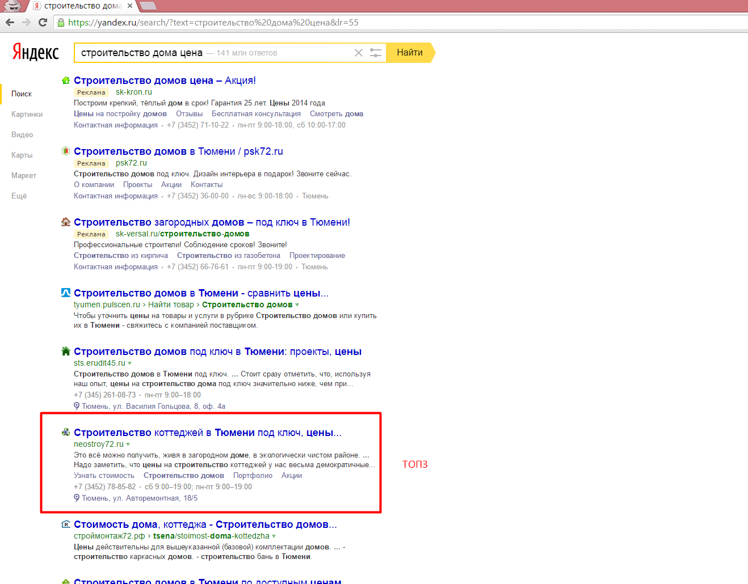Click the Найти search button

point(410,53)
